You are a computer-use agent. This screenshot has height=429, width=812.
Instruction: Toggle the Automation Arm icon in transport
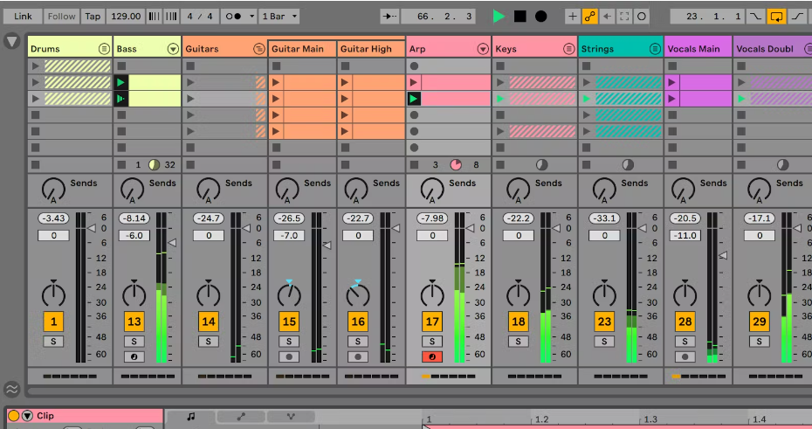pyautogui.click(x=589, y=17)
